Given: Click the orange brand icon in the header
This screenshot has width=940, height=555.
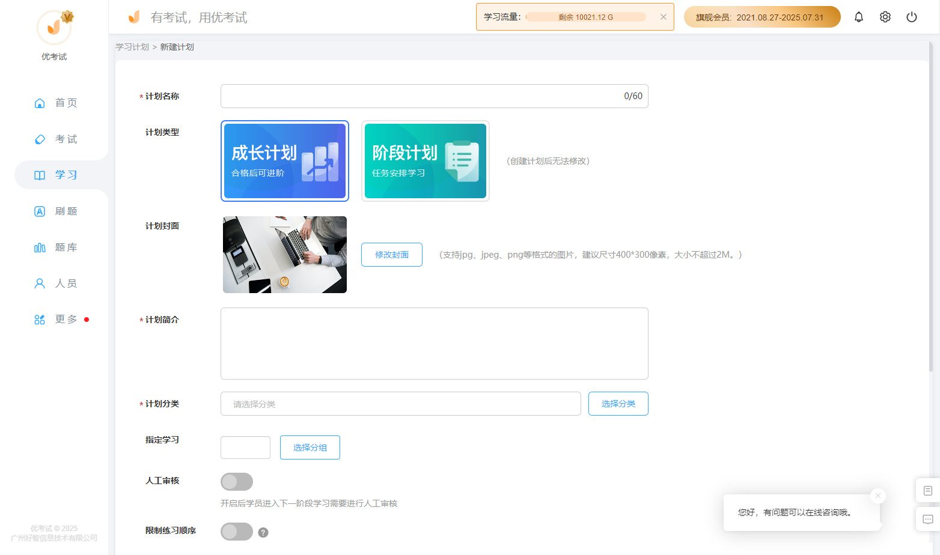Looking at the screenshot, I should point(134,17).
